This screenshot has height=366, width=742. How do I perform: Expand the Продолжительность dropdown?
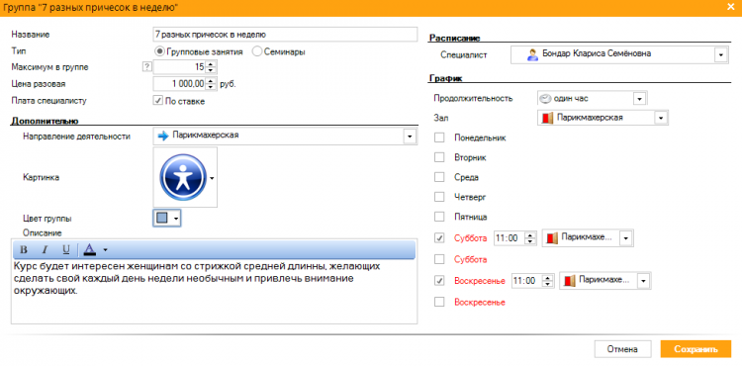(639, 99)
